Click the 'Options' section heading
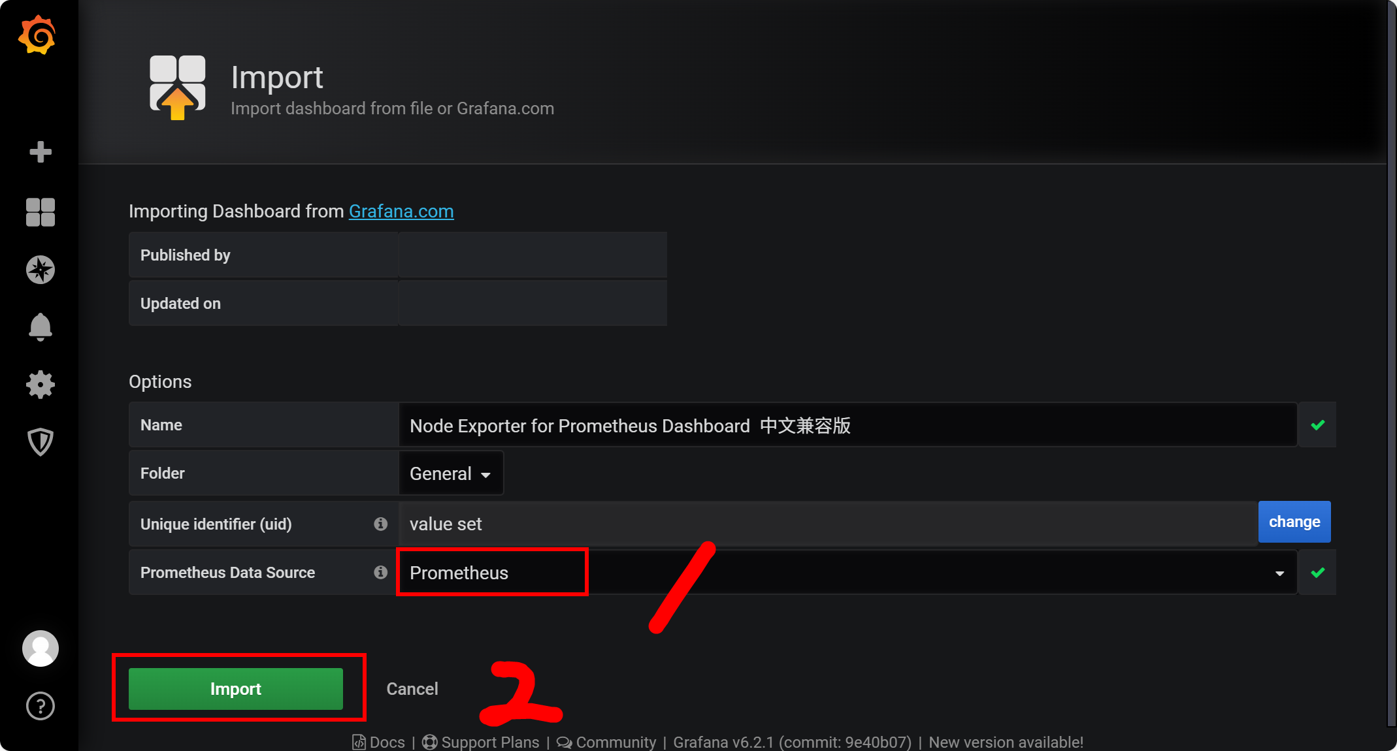Screen dimensions: 1397x751 [x=160, y=382]
